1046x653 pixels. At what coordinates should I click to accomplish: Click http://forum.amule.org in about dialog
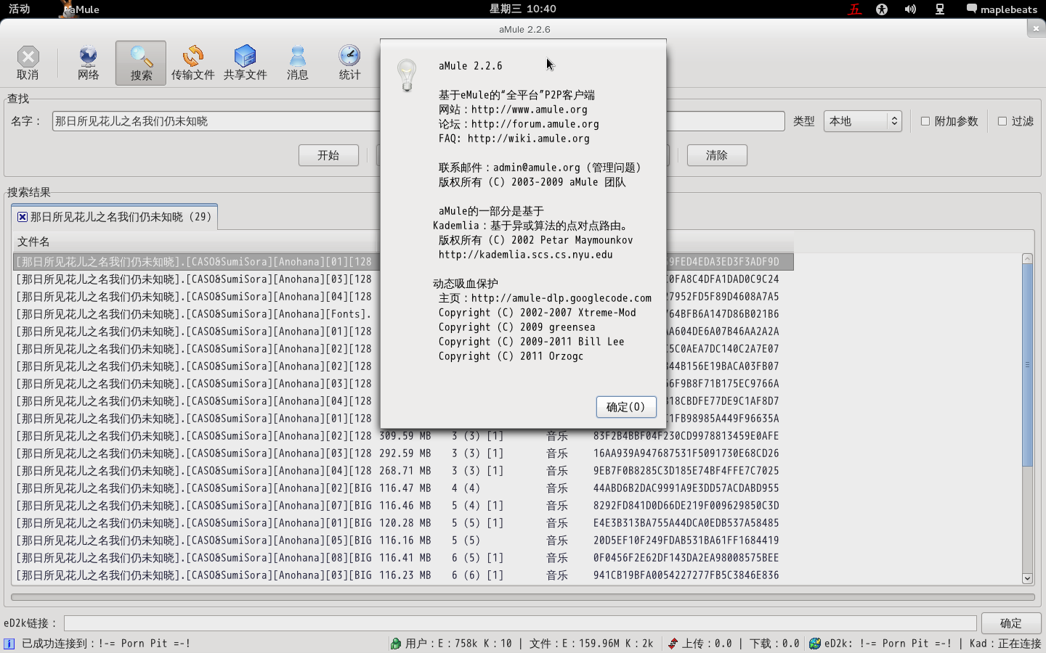click(535, 124)
